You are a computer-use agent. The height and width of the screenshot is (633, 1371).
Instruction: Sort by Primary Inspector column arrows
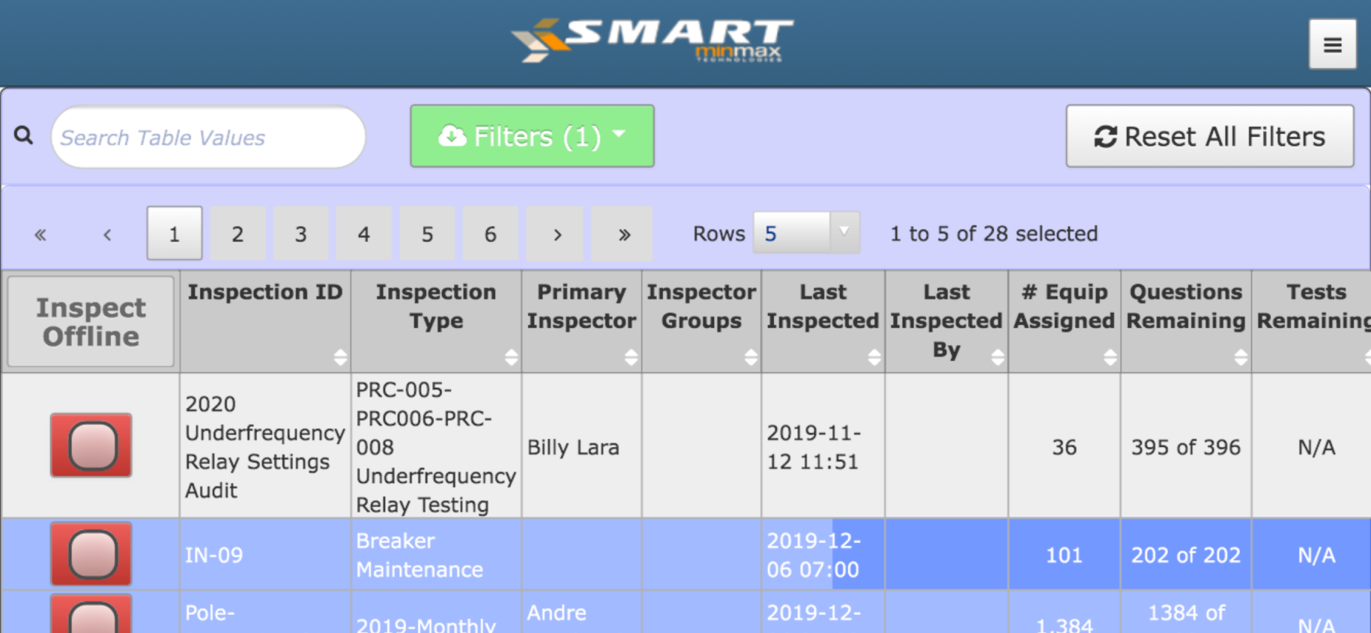[x=631, y=357]
